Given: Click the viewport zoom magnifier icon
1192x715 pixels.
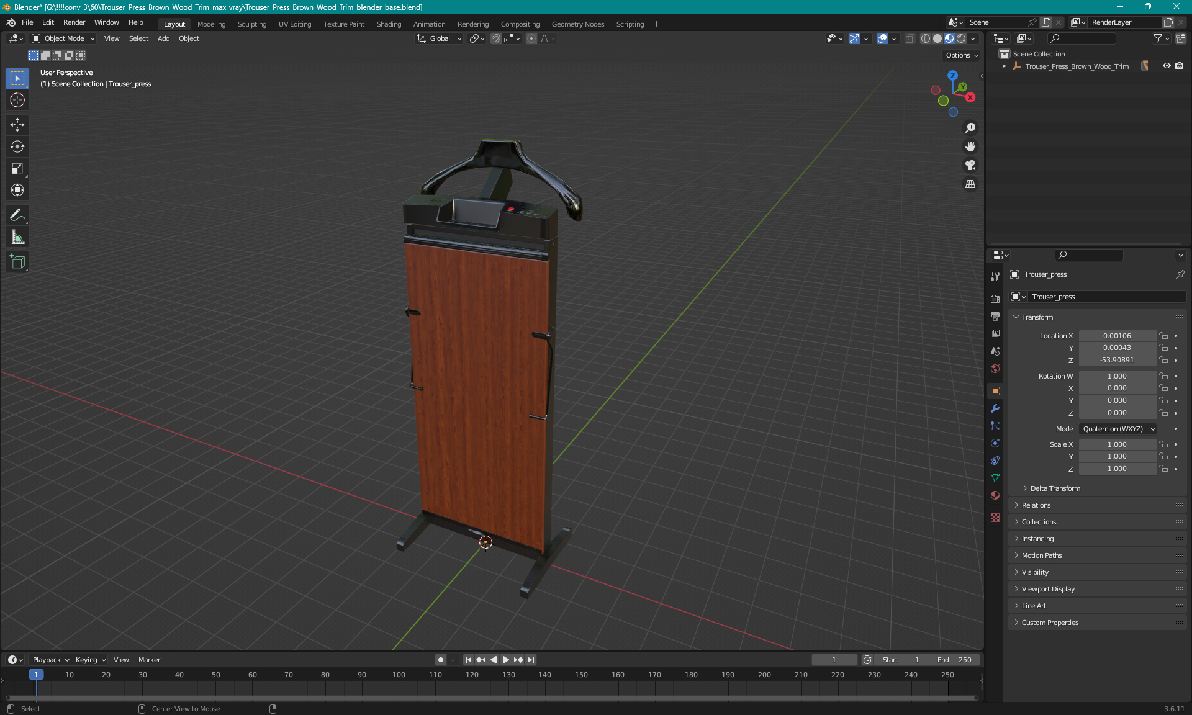Looking at the screenshot, I should tap(970, 128).
